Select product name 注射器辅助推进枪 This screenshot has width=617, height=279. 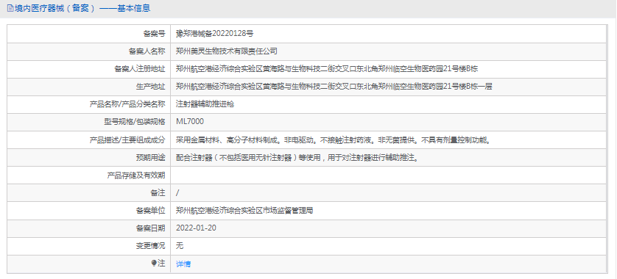pyautogui.click(x=205, y=104)
